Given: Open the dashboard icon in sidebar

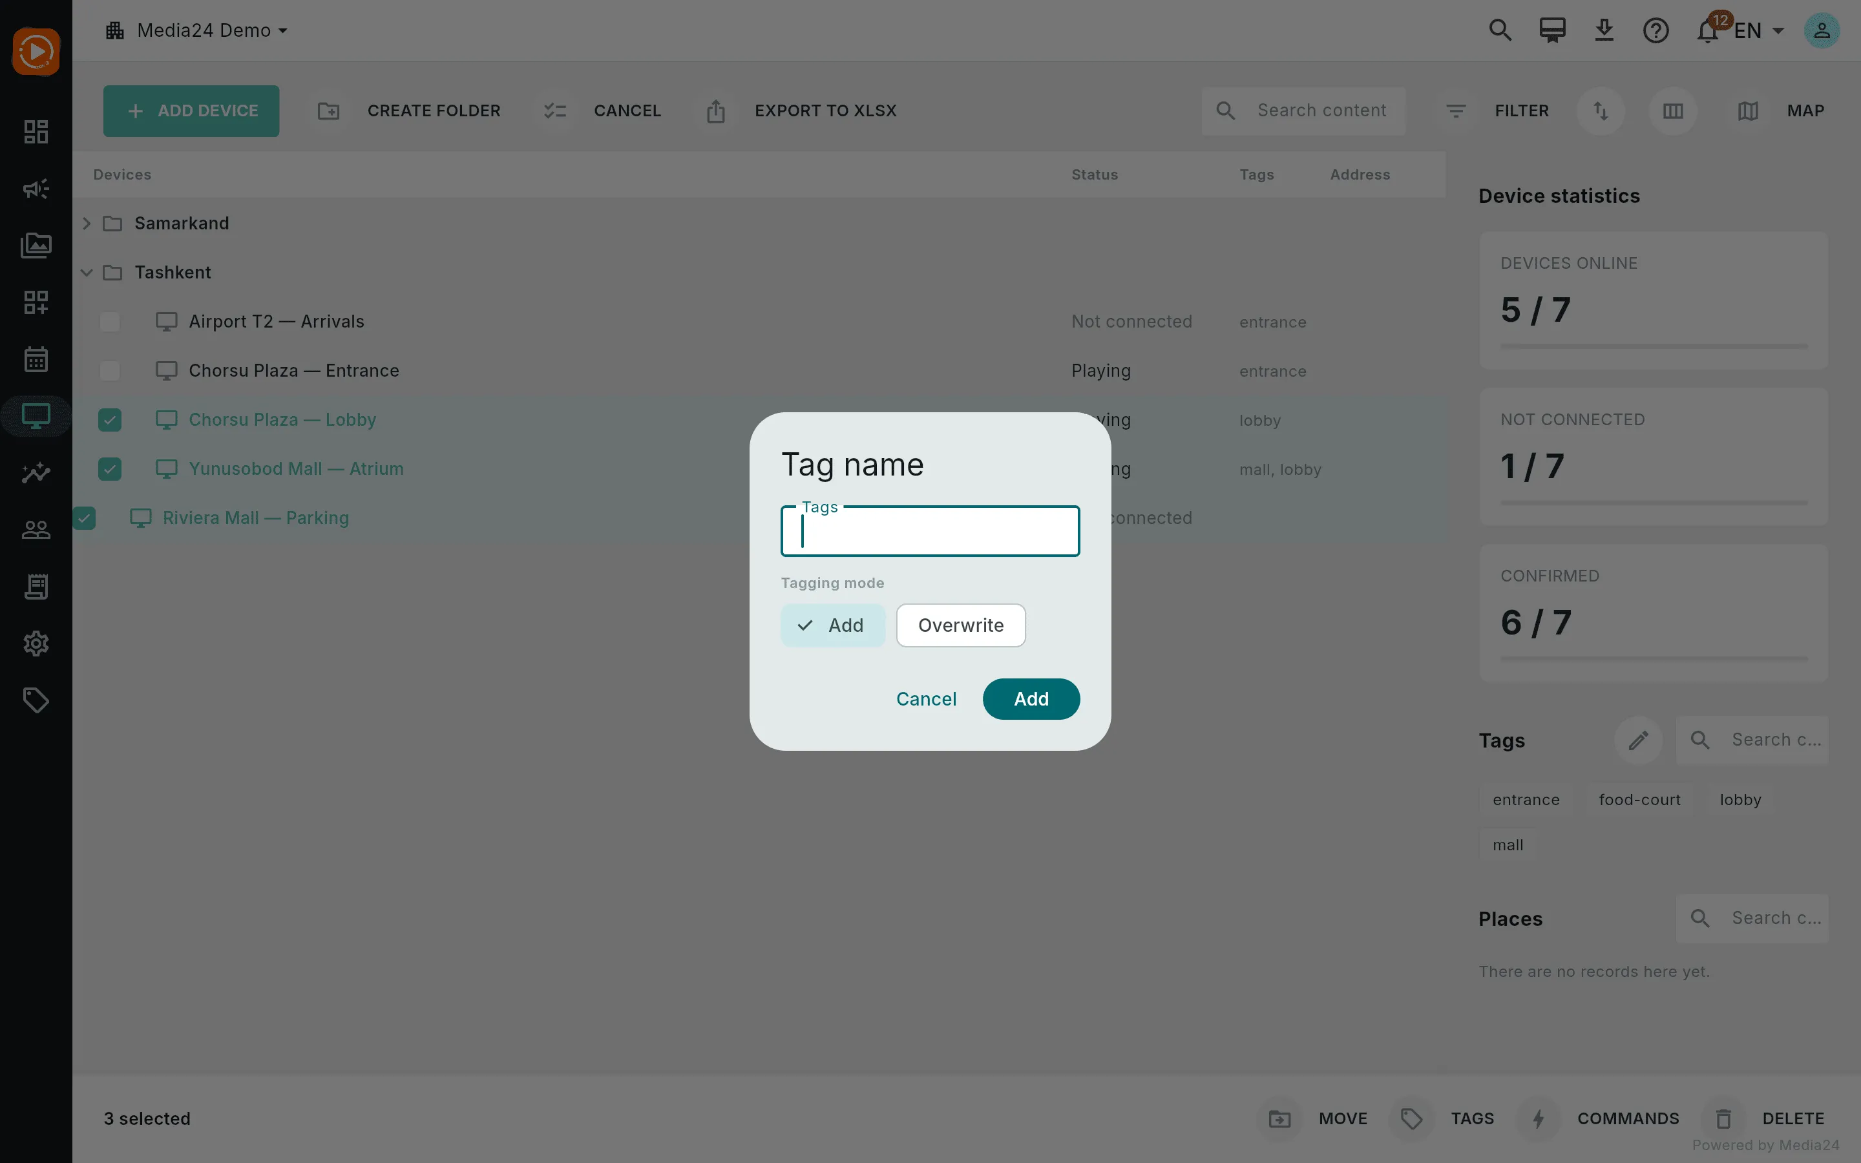Looking at the screenshot, I should pyautogui.click(x=36, y=132).
